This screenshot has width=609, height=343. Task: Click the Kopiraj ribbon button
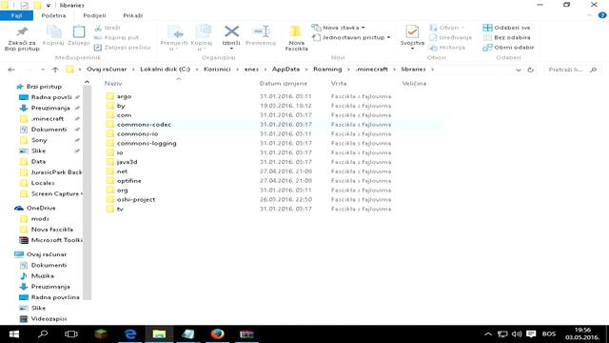(53, 36)
